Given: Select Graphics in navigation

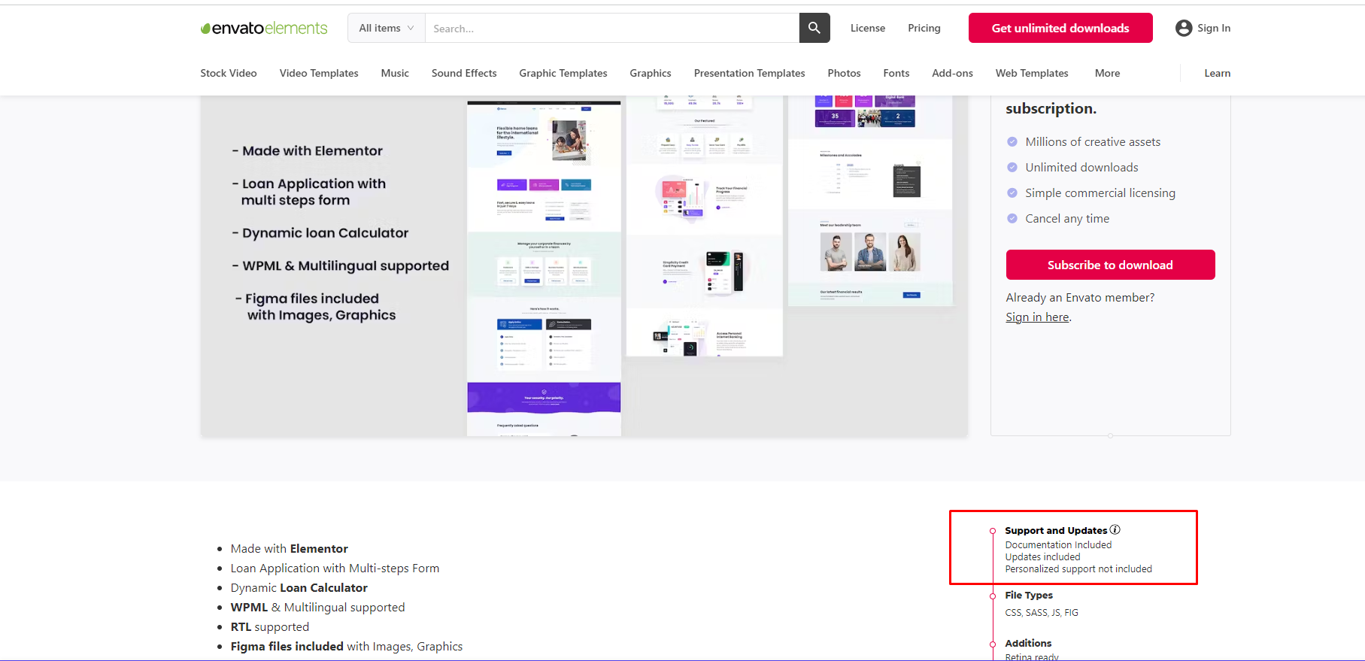Looking at the screenshot, I should [651, 73].
